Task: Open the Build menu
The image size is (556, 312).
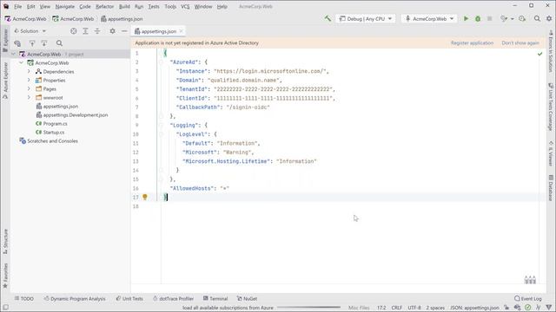Action: click(124, 6)
